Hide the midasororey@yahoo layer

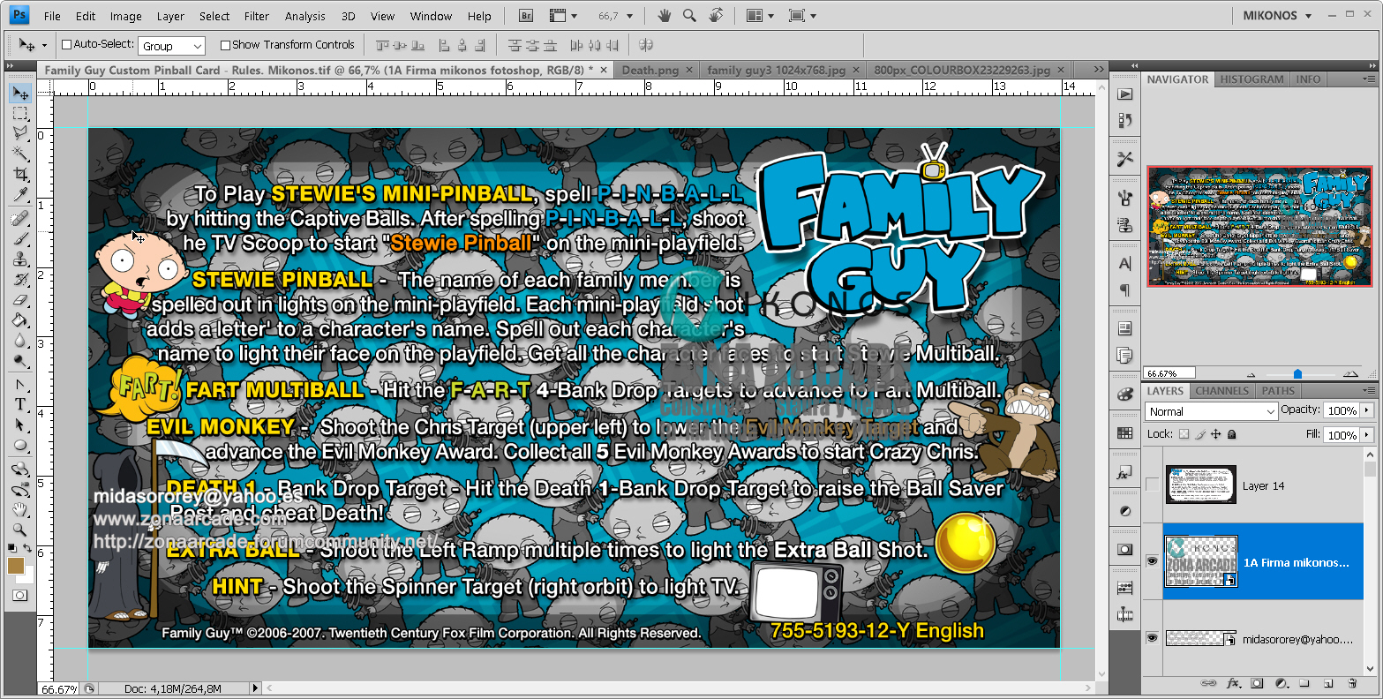pyautogui.click(x=1152, y=638)
